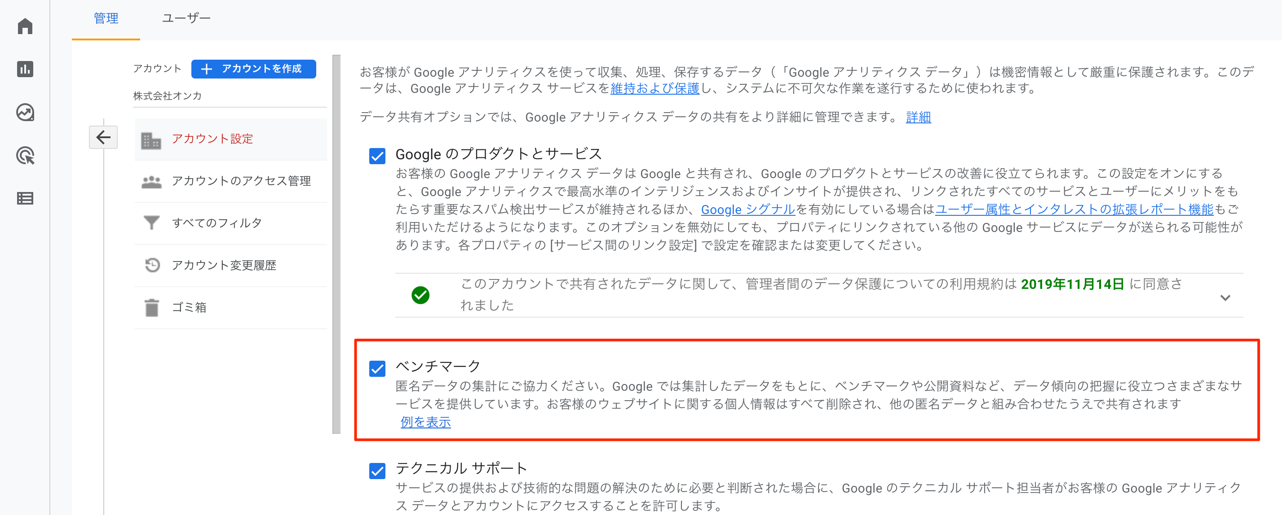The width and height of the screenshot is (1282, 515).
Task: Open the 例を表示 link
Action: 425,422
